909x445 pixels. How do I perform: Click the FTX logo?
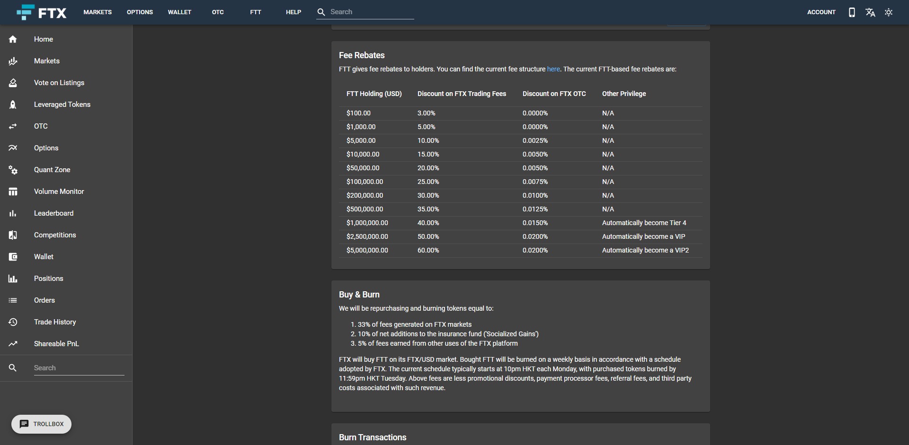42,12
